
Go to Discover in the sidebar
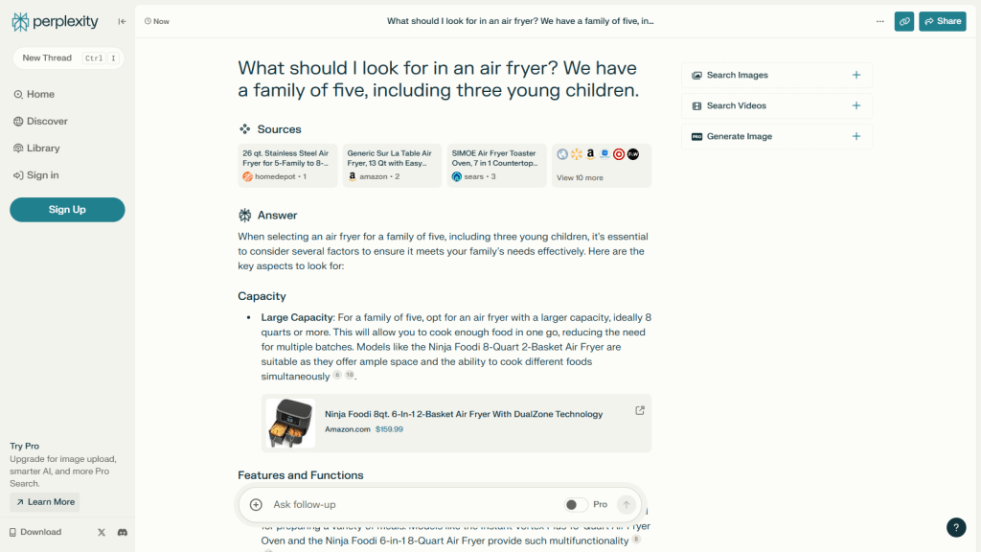47,121
